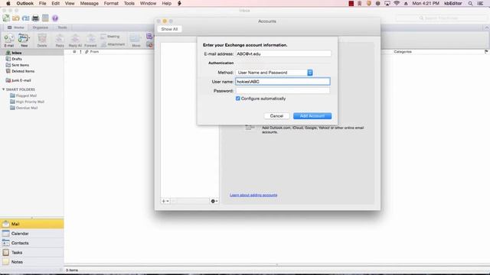The width and height of the screenshot is (490, 275).
Task: Switch to Contacts view
Action: click(x=32, y=243)
